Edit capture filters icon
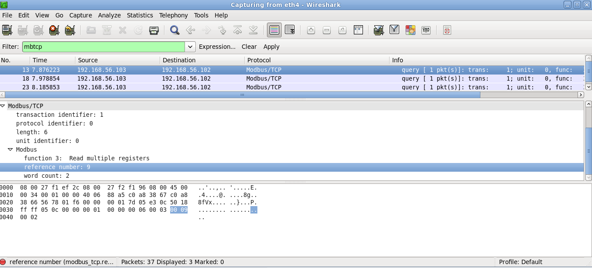This screenshot has height=268, width=592. 379,30
